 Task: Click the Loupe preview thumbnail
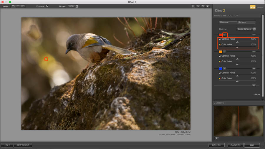[x=238, y=121]
